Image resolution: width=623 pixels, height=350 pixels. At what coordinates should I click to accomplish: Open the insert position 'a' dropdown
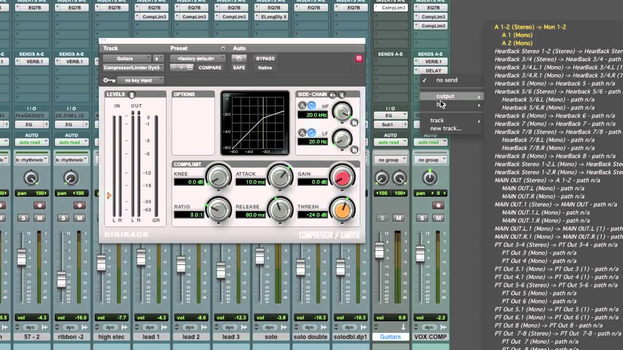pos(159,58)
